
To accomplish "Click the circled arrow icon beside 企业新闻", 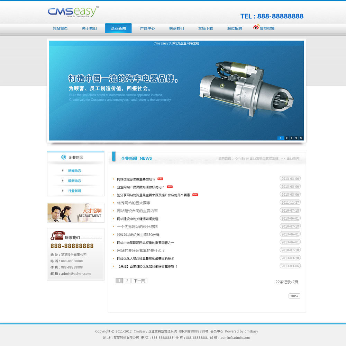I will [64, 157].
